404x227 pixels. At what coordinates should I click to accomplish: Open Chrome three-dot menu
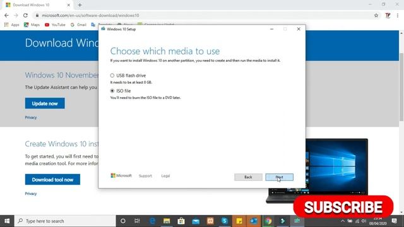pyautogui.click(x=398, y=15)
